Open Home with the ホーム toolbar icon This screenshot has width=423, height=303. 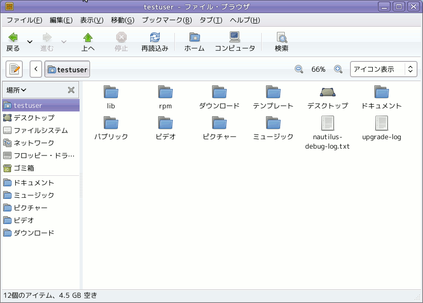pyautogui.click(x=194, y=38)
